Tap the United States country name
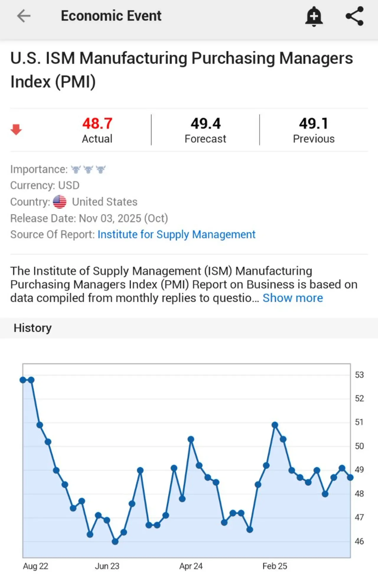This screenshot has height=579, width=378. click(105, 202)
